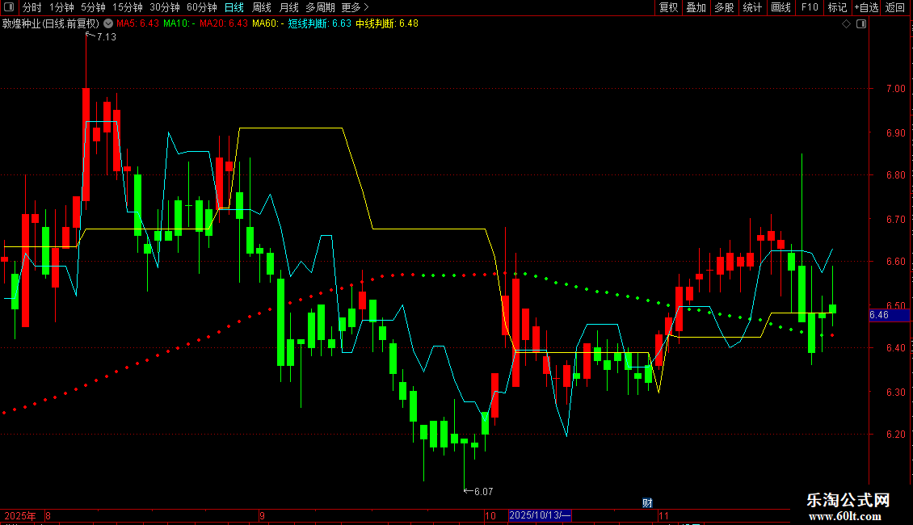Click the 中线判断: 6.48 indicator label
913x525 pixels.
click(x=387, y=24)
